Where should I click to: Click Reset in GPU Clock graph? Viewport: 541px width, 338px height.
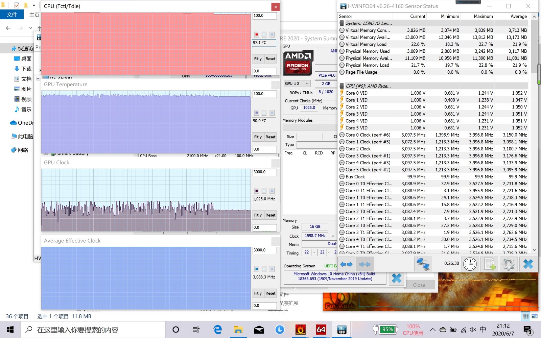[x=270, y=215]
